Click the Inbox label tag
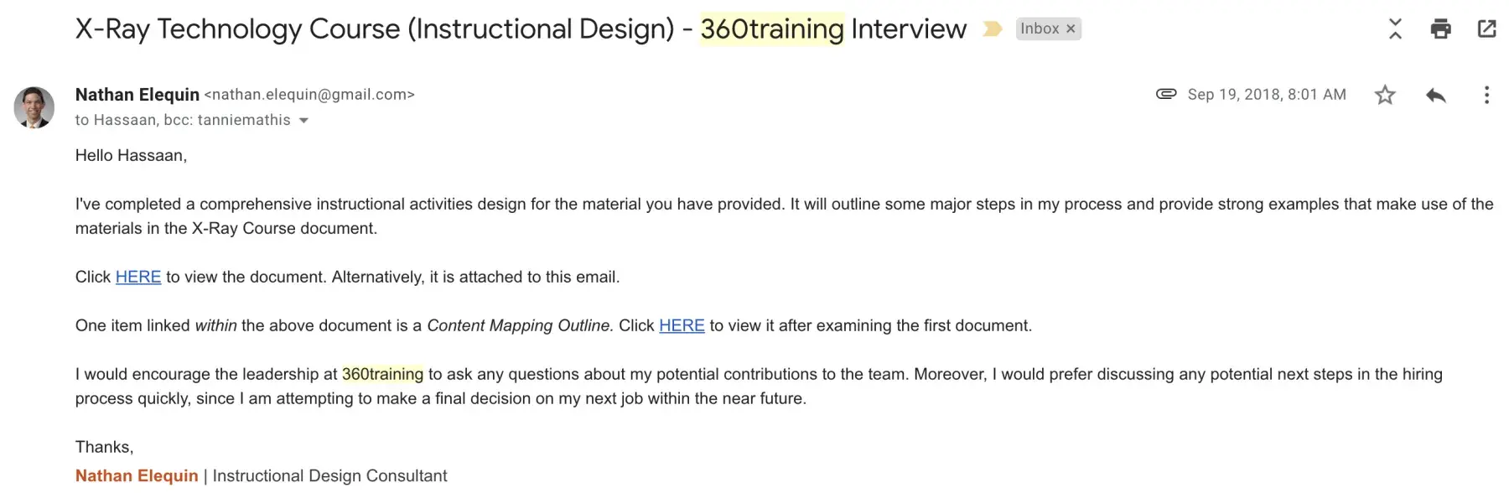 coord(1040,29)
